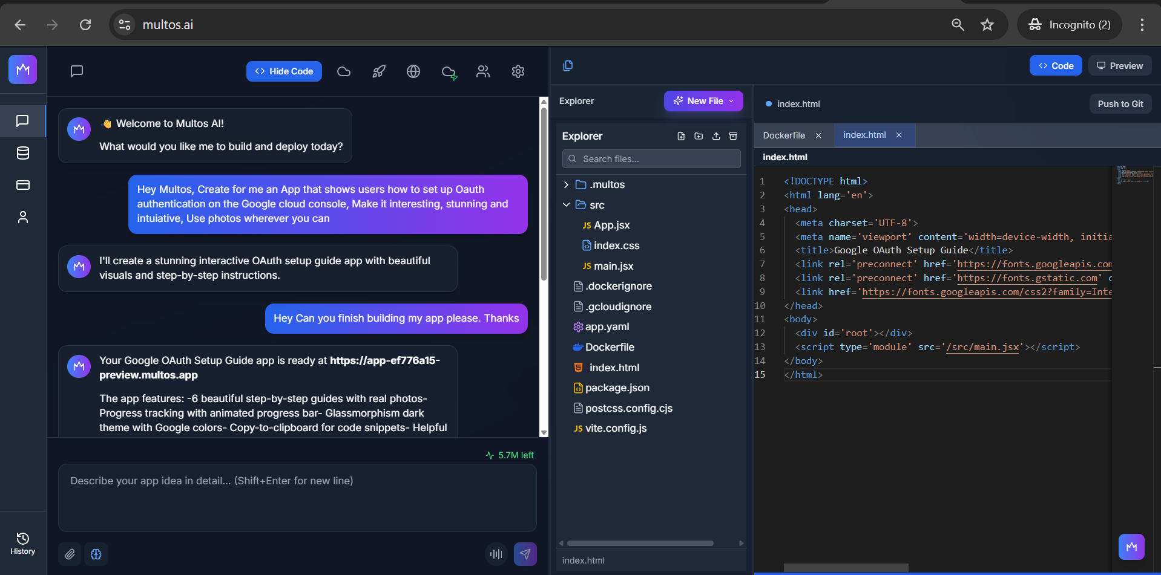Bookmark the page with the star icon

click(x=987, y=25)
